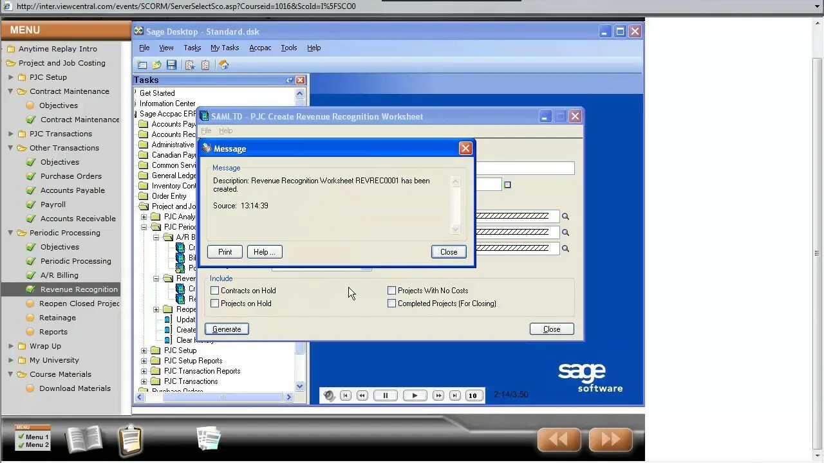Click the open book icon at the bottom bar

[84, 438]
